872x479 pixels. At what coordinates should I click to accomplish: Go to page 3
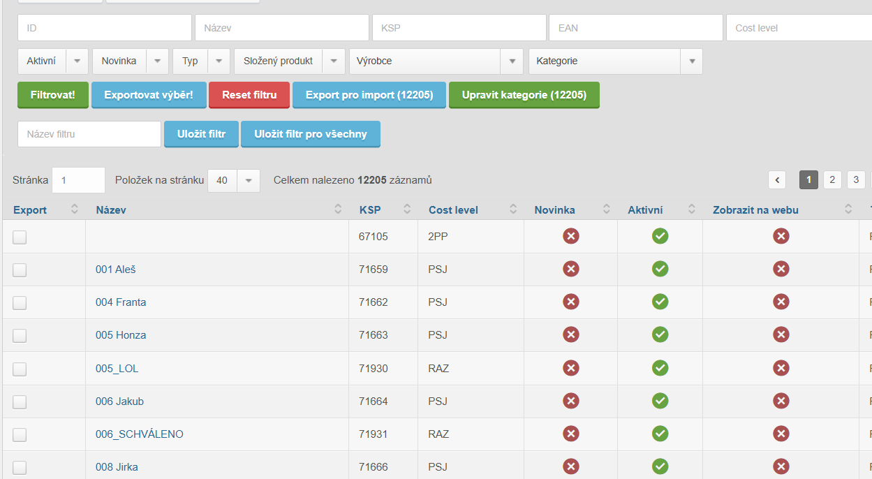(x=856, y=180)
